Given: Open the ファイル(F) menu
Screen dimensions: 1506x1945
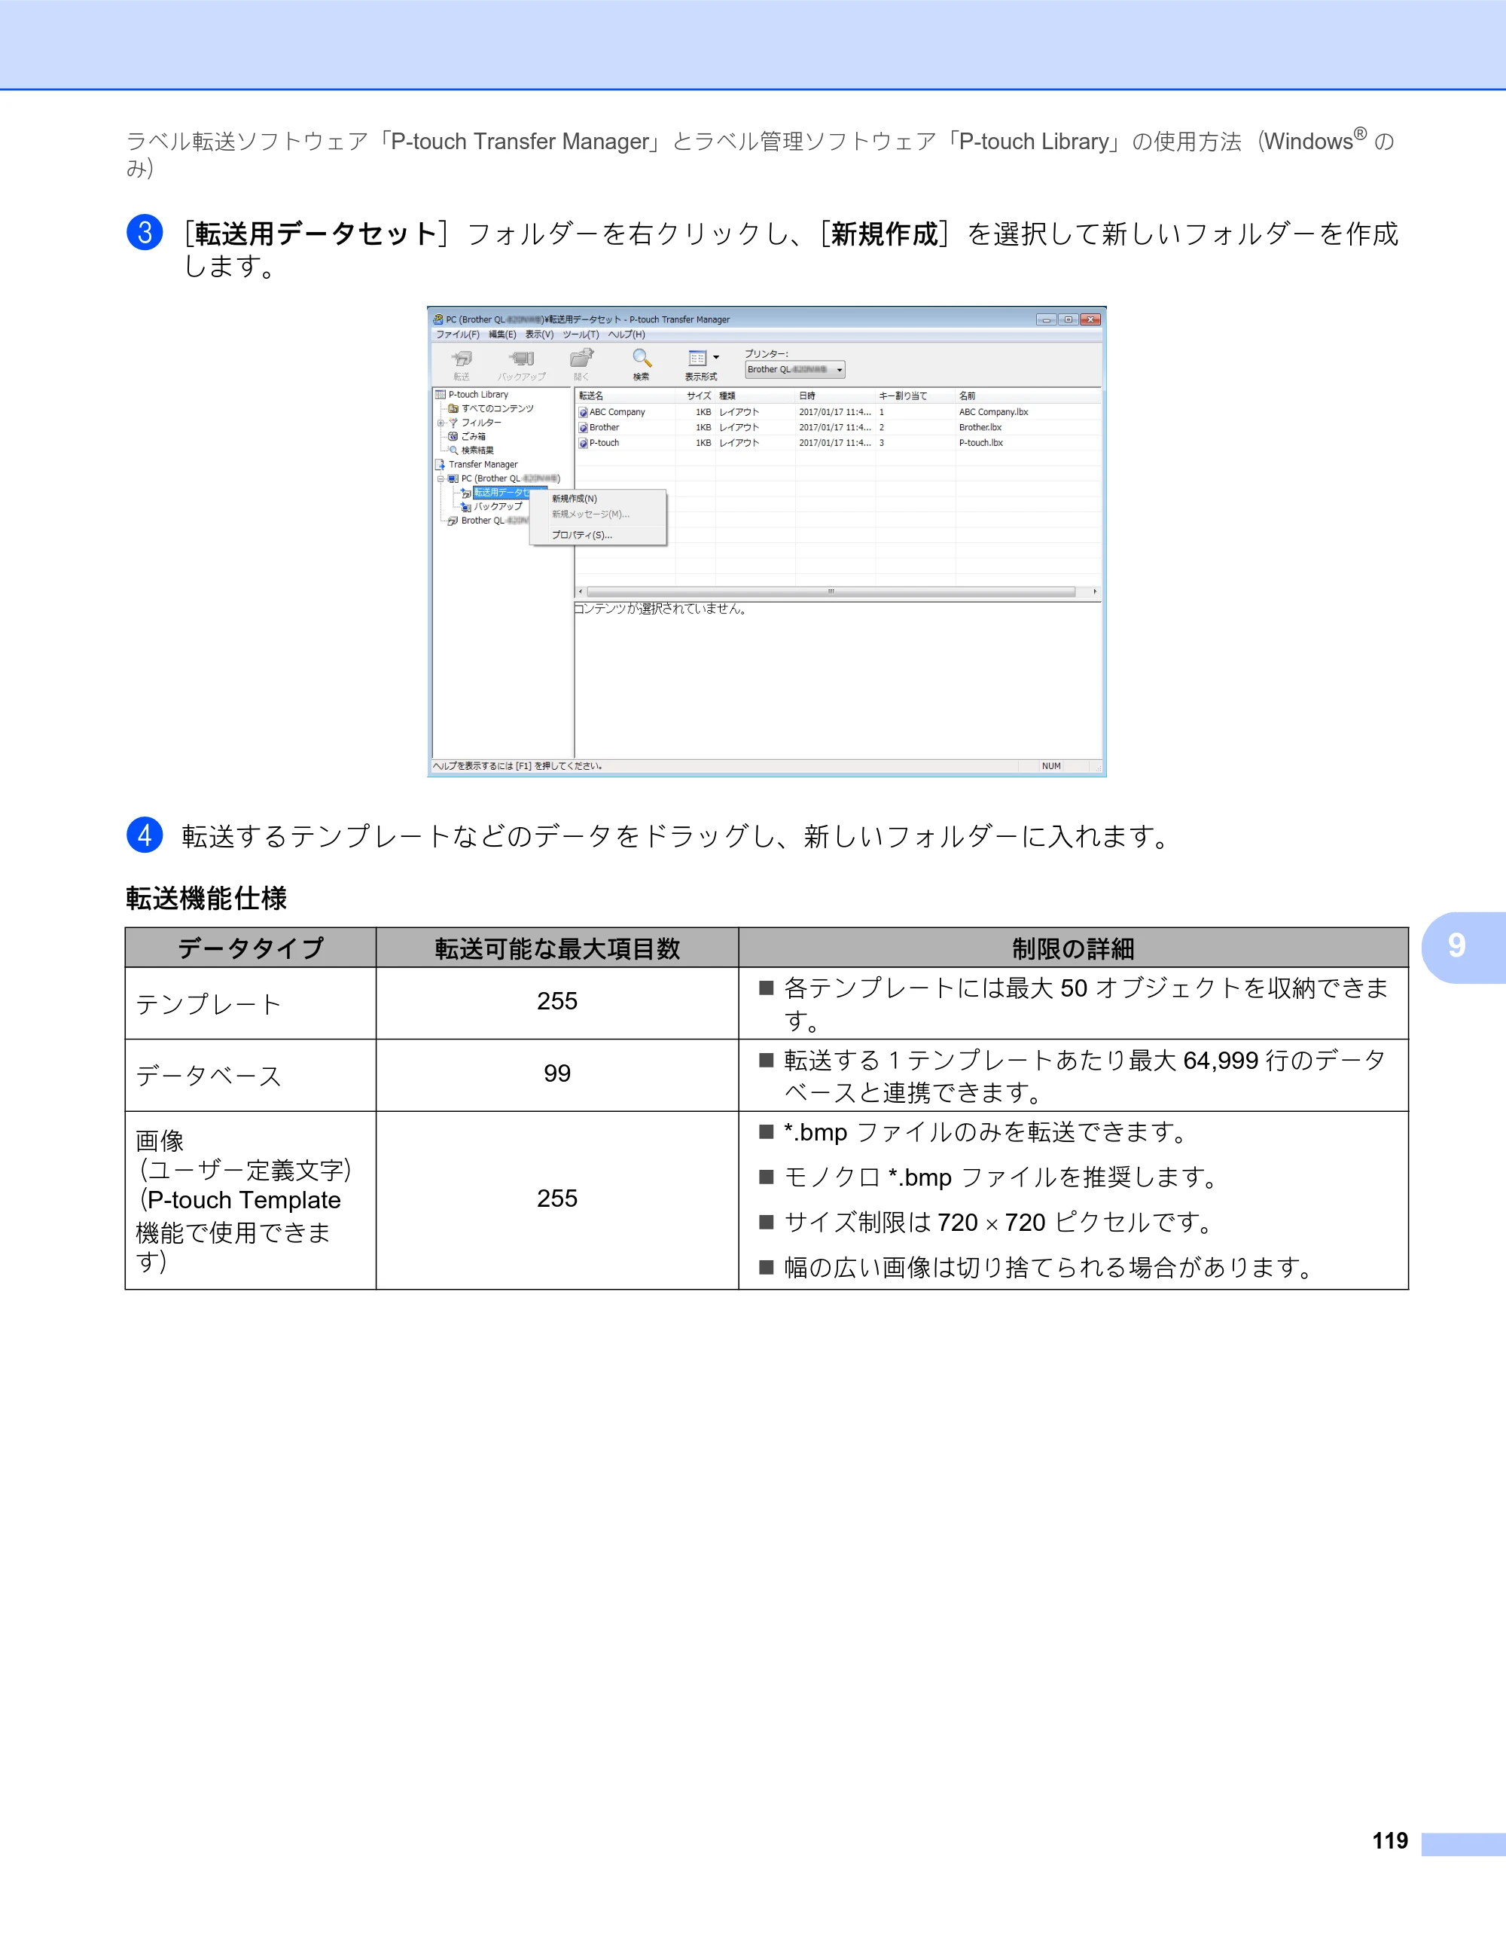Looking at the screenshot, I should click(x=458, y=335).
